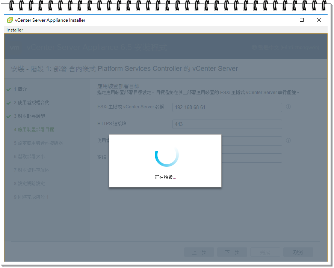Viewport: 334px width, 268px height.
Task: Select step 5 設定應用裝置虛擬機器
Action: coord(38,143)
